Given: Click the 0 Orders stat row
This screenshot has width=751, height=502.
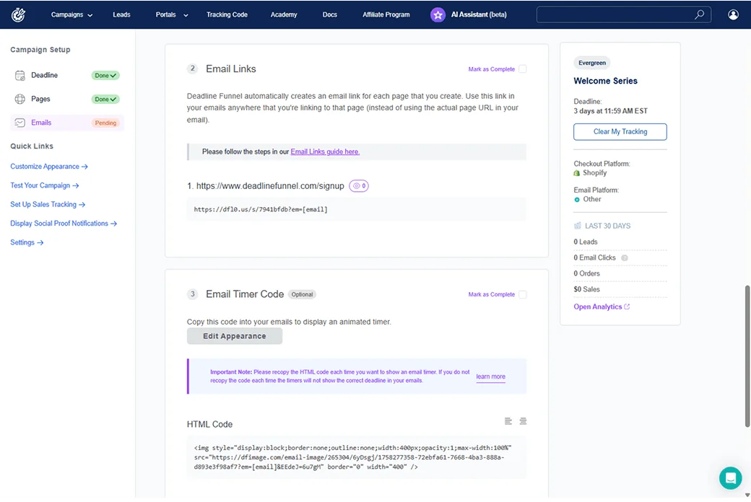Looking at the screenshot, I should pos(620,274).
